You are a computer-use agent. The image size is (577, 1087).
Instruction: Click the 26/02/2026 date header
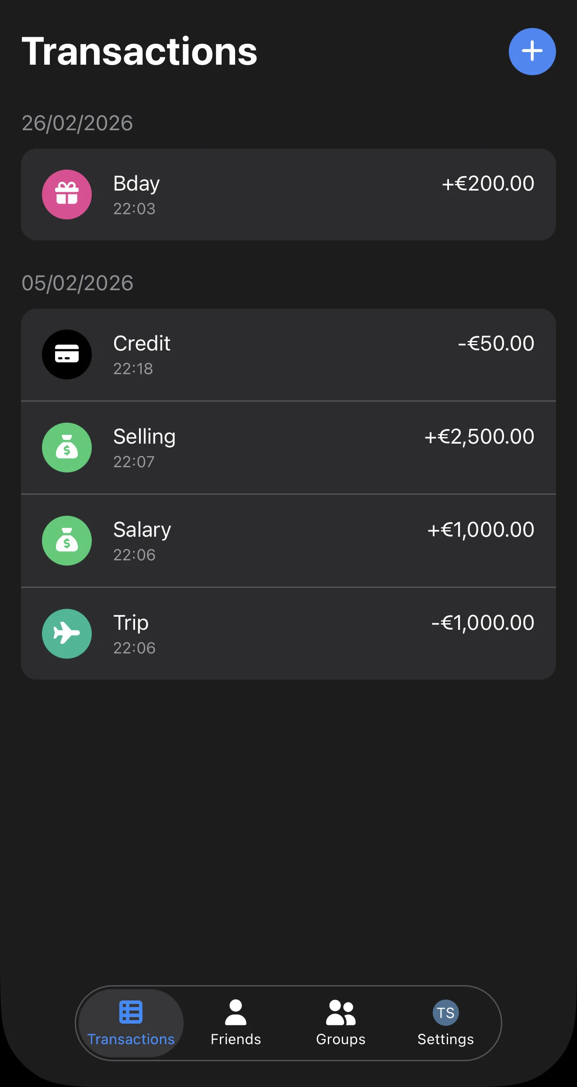(x=77, y=123)
